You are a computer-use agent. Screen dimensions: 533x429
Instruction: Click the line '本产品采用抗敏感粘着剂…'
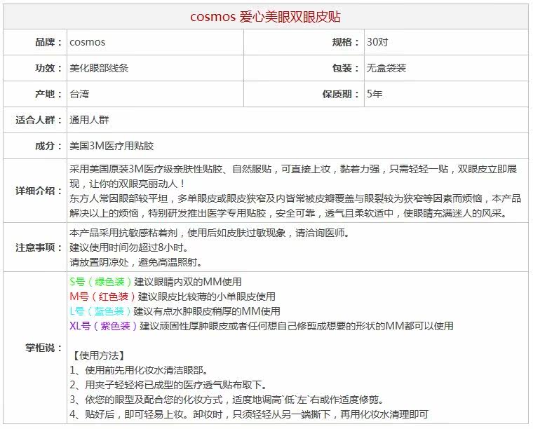click(210, 233)
